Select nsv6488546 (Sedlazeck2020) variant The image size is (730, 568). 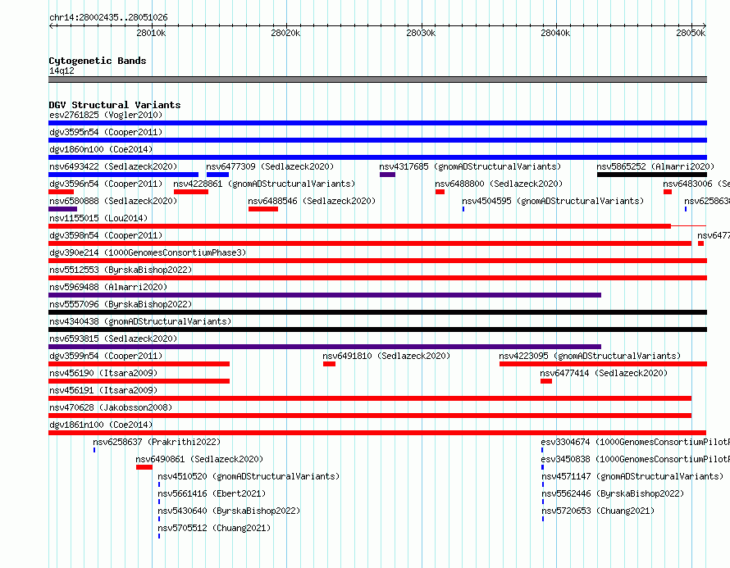click(312, 201)
